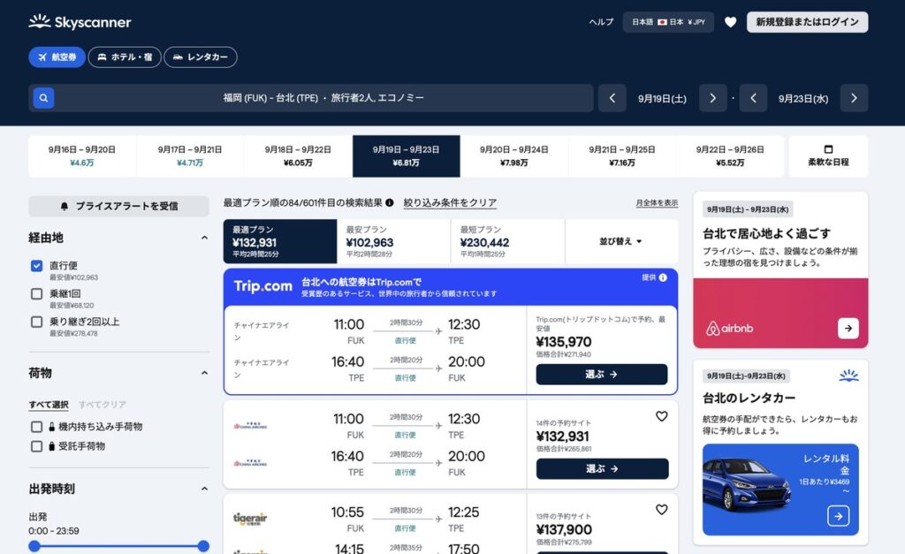Click プライスアラートを受信 button
The image size is (905, 554).
(119, 206)
